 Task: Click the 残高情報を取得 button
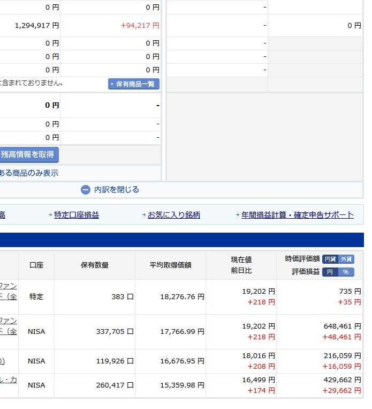(x=29, y=155)
